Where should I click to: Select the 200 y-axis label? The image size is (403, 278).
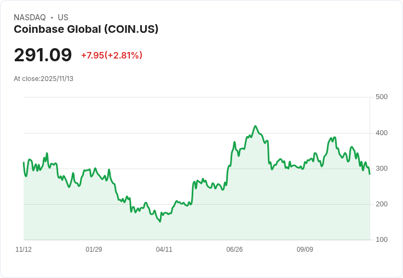(382, 204)
